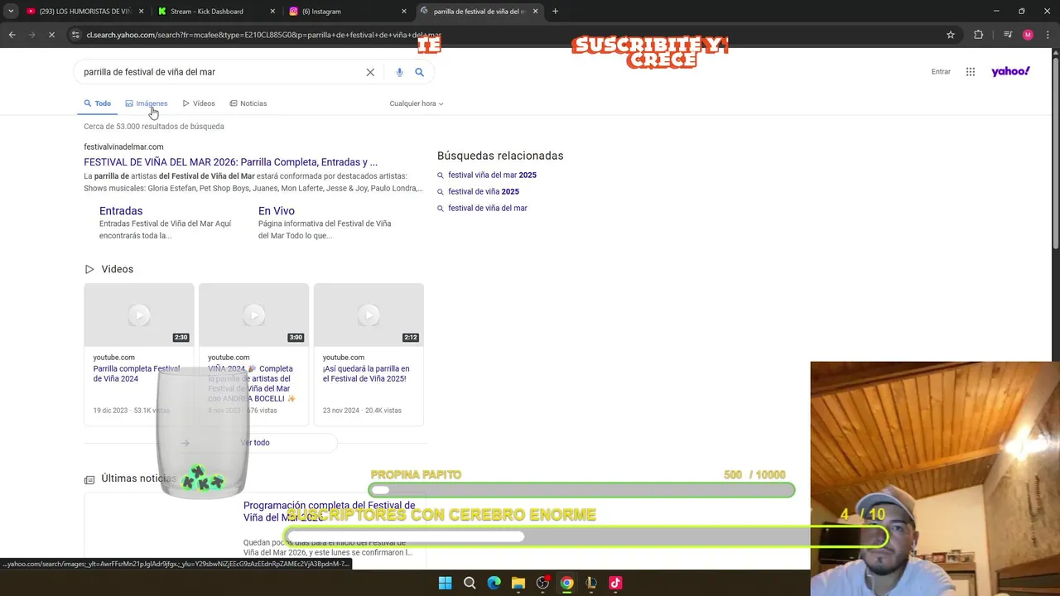Close the Kick Dashboard tab
Screen dimensions: 1060x596
pos(272,12)
